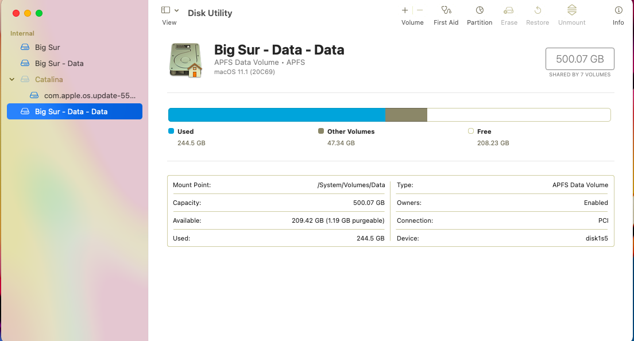Image resolution: width=634 pixels, height=341 pixels.
Task: Click the snapshot row's drive icon
Action: click(x=34, y=96)
